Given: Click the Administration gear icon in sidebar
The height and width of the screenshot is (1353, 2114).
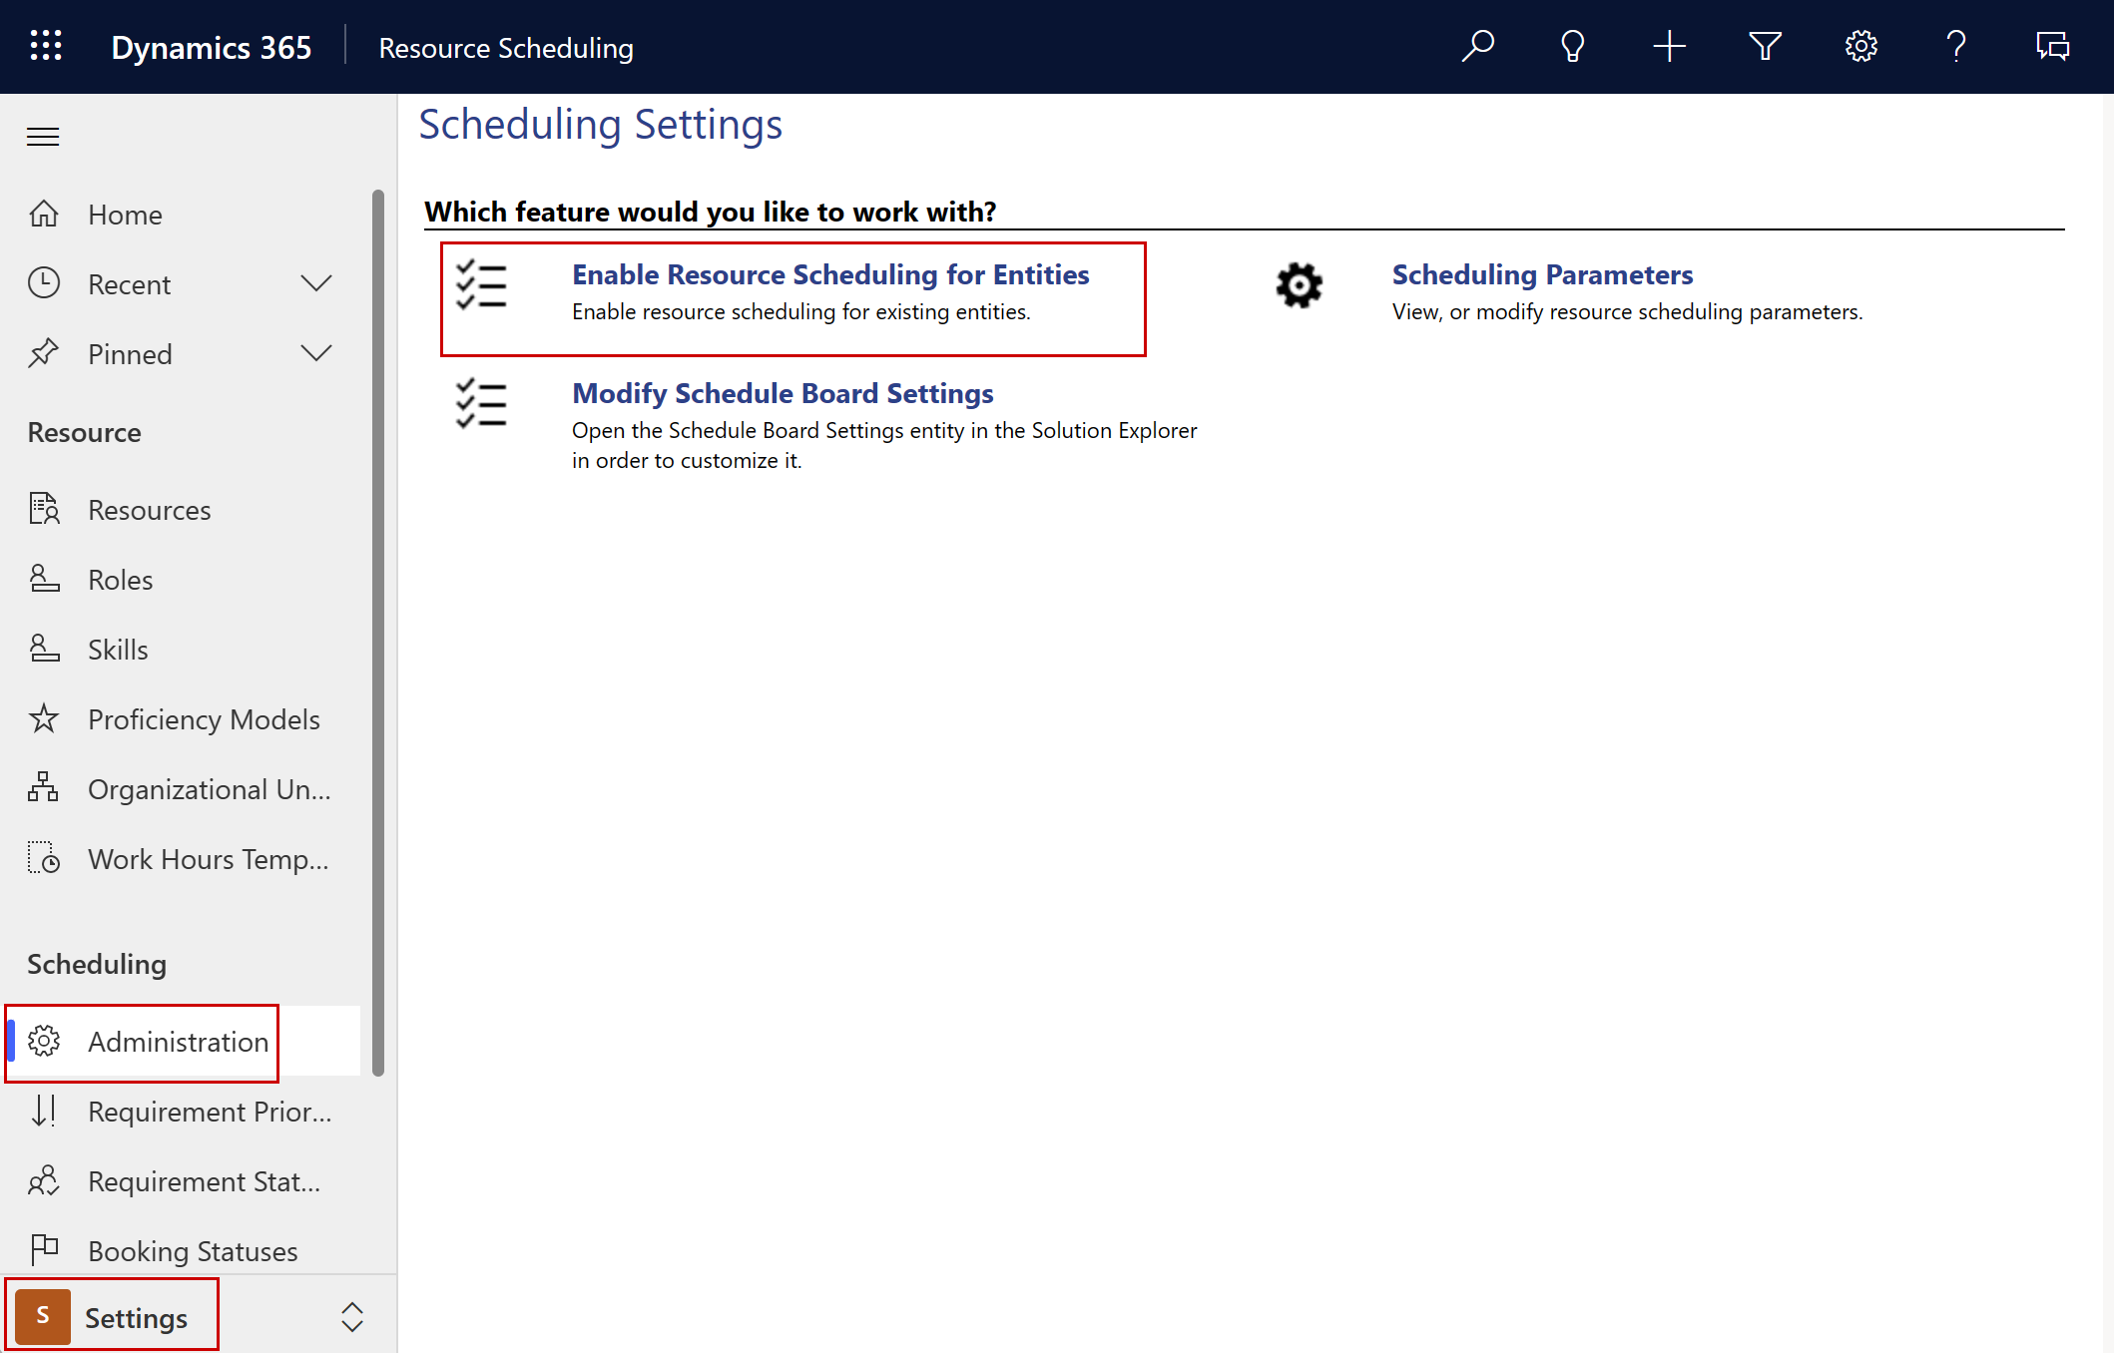Looking at the screenshot, I should click(x=45, y=1040).
